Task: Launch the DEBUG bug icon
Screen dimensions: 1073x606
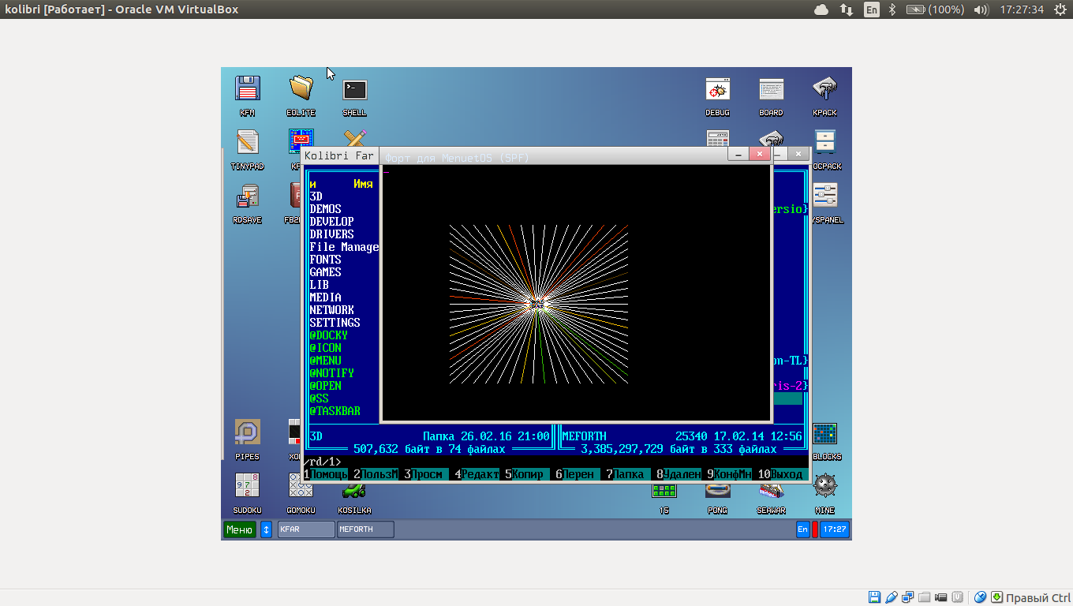Action: click(x=717, y=89)
